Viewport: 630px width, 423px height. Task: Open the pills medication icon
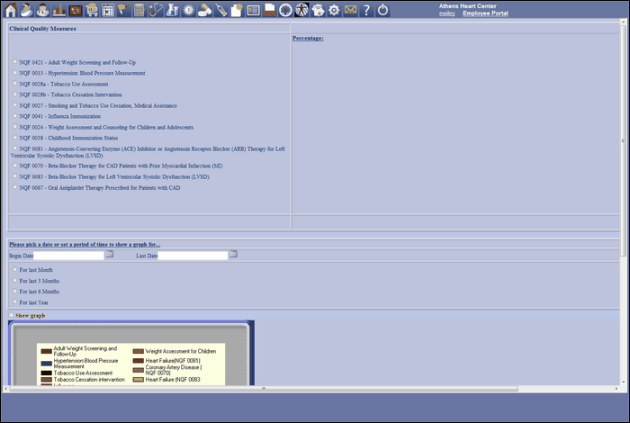pyautogui.click(x=204, y=10)
